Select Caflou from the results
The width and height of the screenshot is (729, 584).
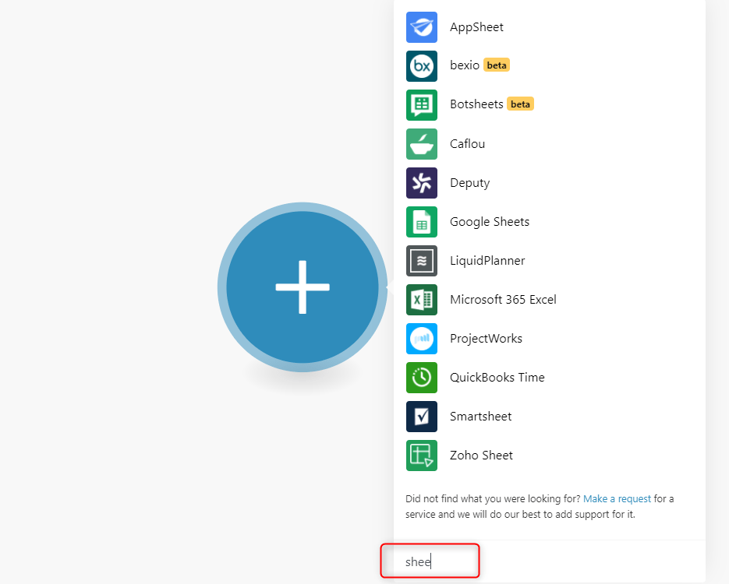click(467, 144)
